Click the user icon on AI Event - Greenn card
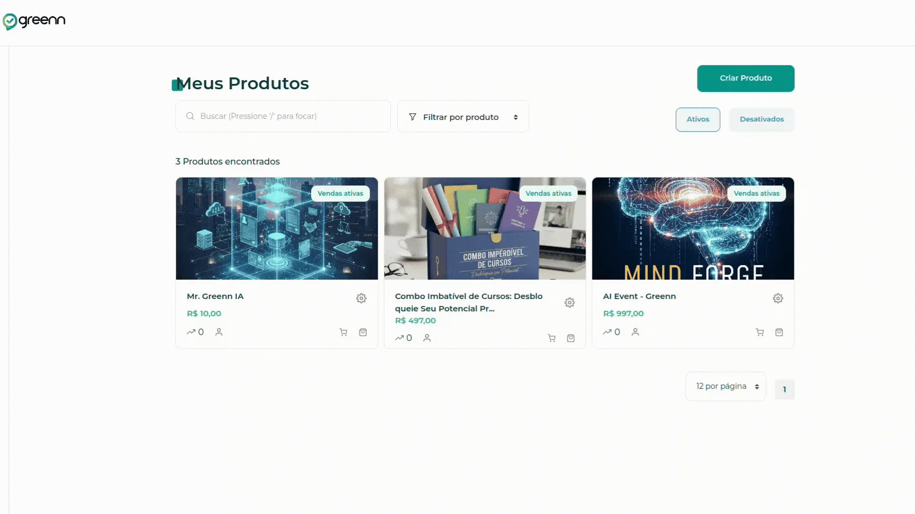 [635, 332]
